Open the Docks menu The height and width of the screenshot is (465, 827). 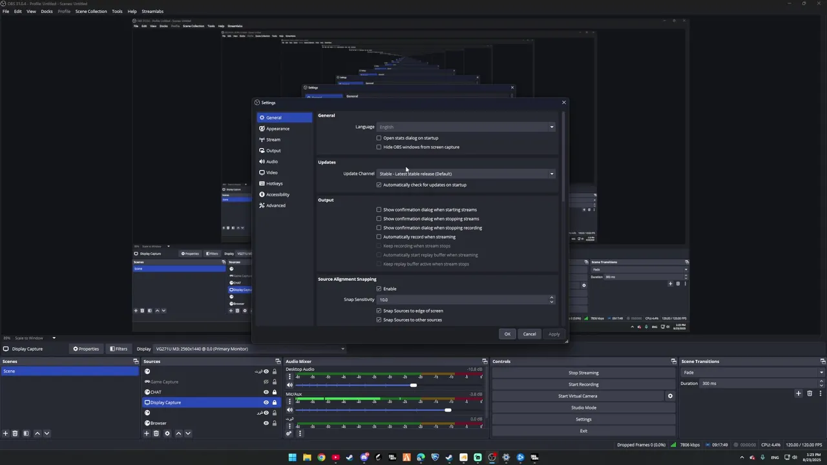tap(47, 11)
